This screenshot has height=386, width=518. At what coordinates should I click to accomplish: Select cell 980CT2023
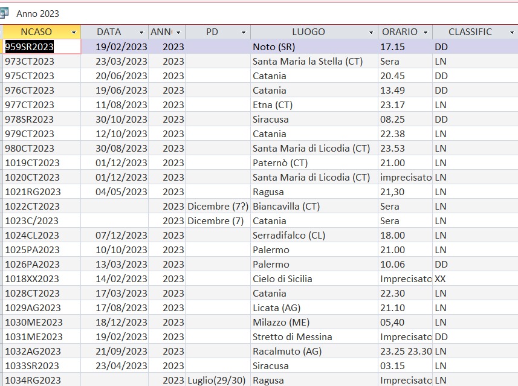(42, 149)
